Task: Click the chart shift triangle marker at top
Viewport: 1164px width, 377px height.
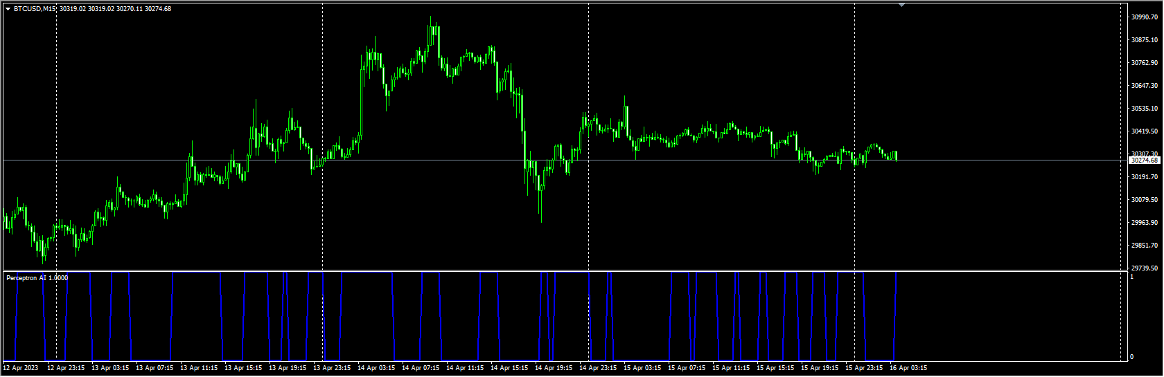Action: click(901, 5)
